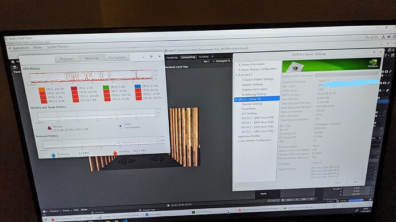Click the Memory pie chart icon
This screenshot has width=396, height=222.
coord(49,129)
